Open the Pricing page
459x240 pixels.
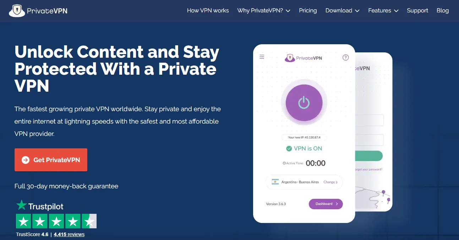pyautogui.click(x=308, y=11)
